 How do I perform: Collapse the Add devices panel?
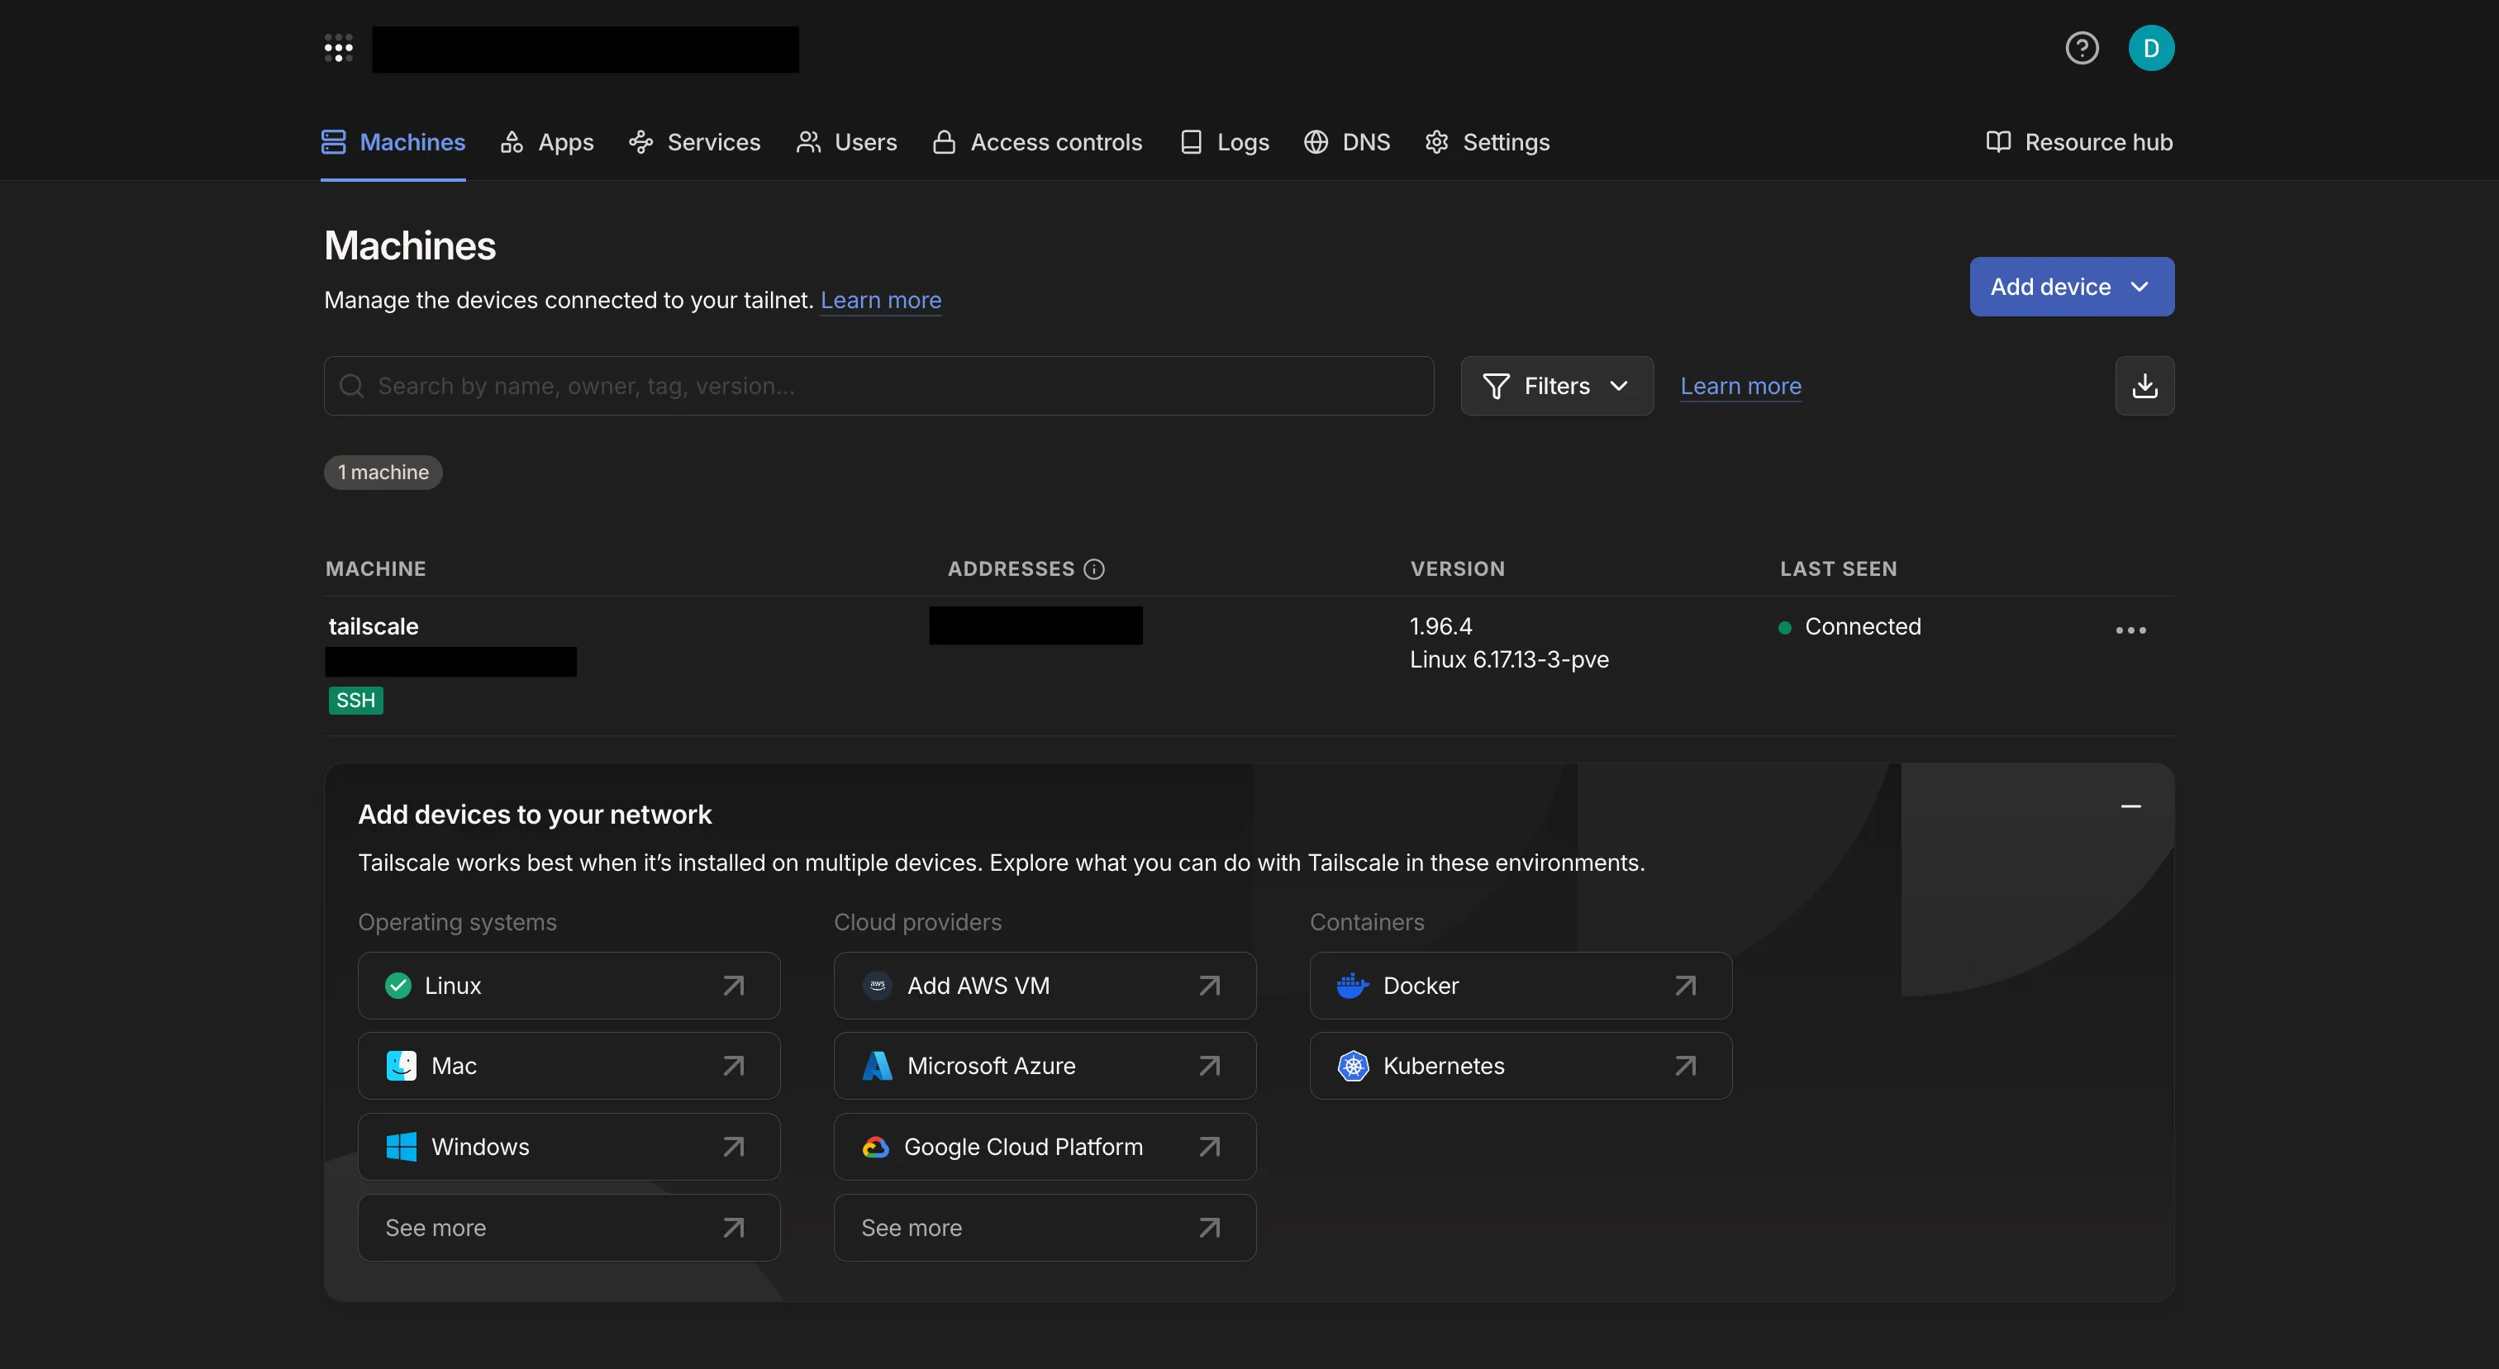(2130, 806)
